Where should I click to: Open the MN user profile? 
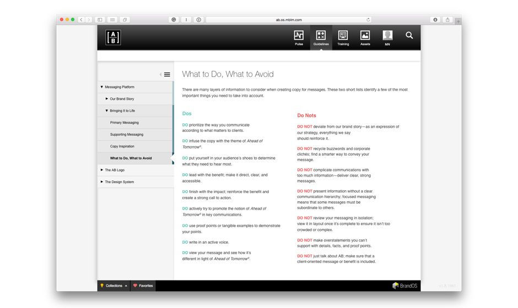pos(387,38)
